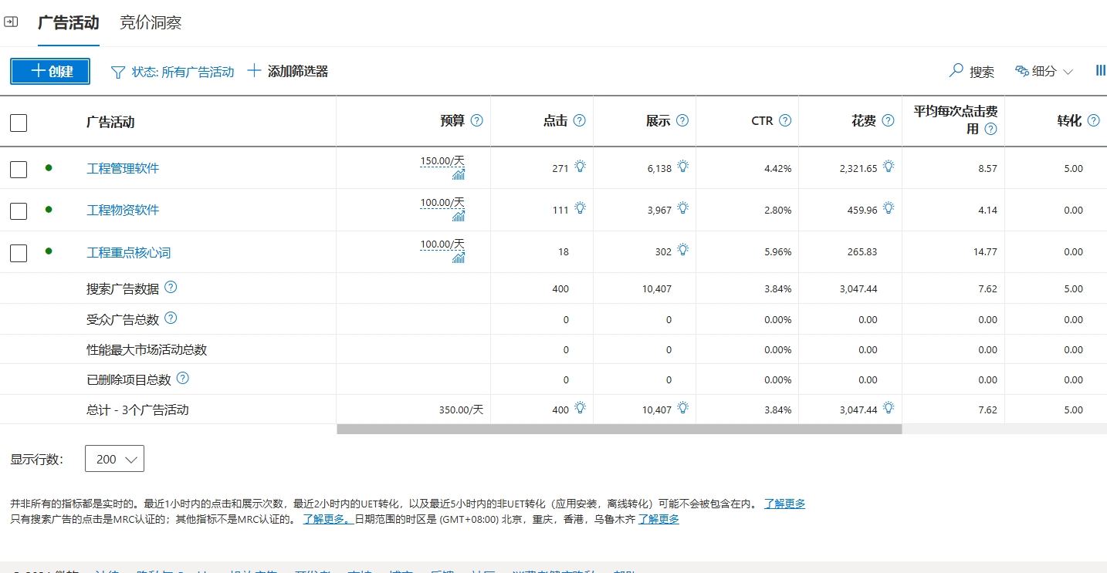Click the funnel filter icon next to 状态
This screenshot has height=573, width=1107.
[x=117, y=72]
